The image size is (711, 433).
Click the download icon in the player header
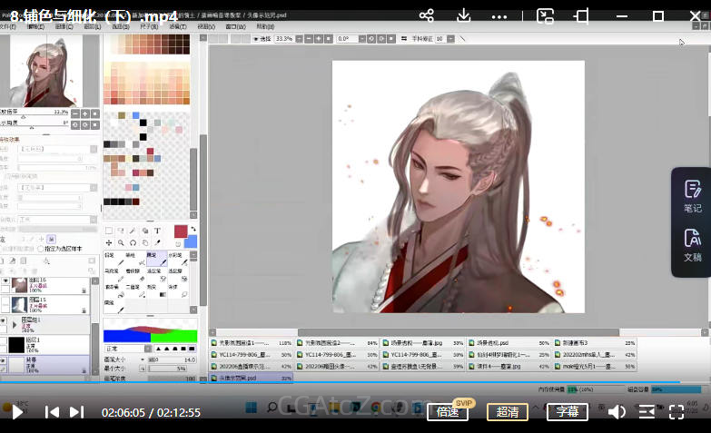click(464, 15)
